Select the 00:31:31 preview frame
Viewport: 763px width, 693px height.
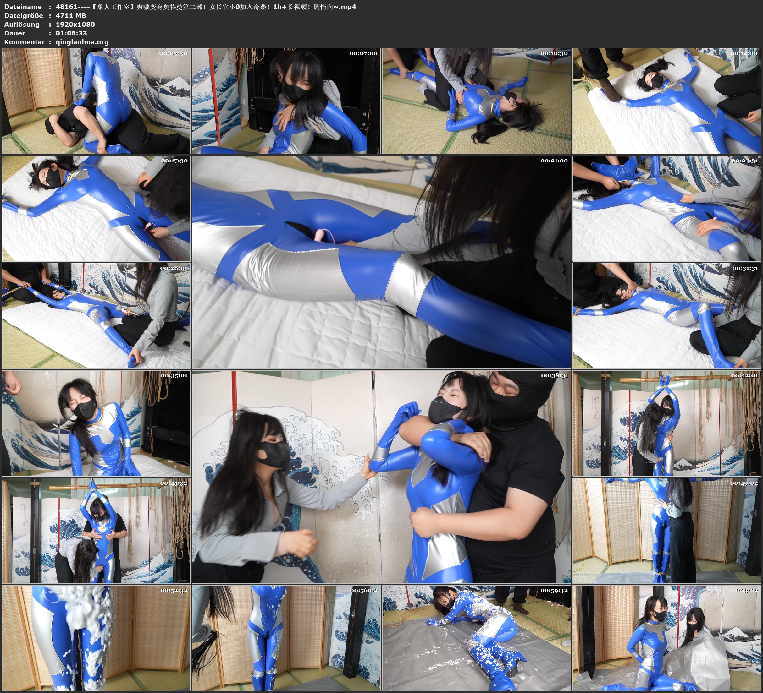(667, 316)
